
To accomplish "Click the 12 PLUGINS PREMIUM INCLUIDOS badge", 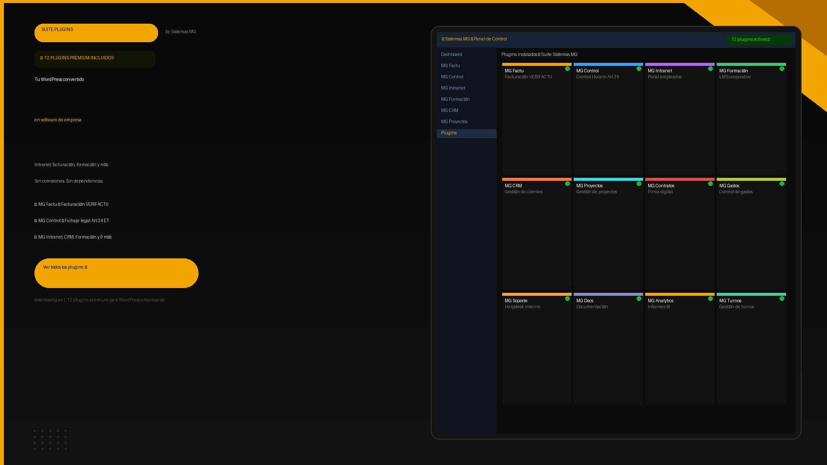I will coord(95,59).
